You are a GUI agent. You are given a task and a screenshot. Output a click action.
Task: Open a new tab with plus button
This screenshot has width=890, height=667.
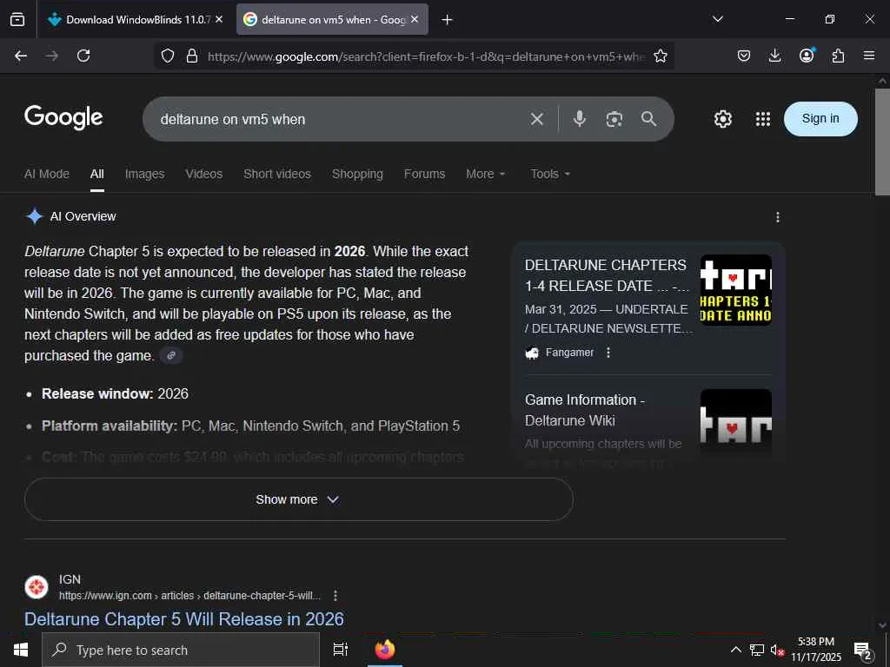pos(447,20)
